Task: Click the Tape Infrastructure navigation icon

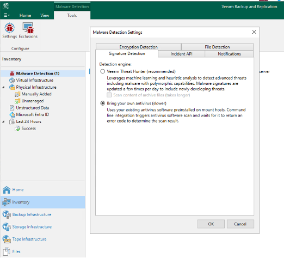Action: tap(7, 239)
